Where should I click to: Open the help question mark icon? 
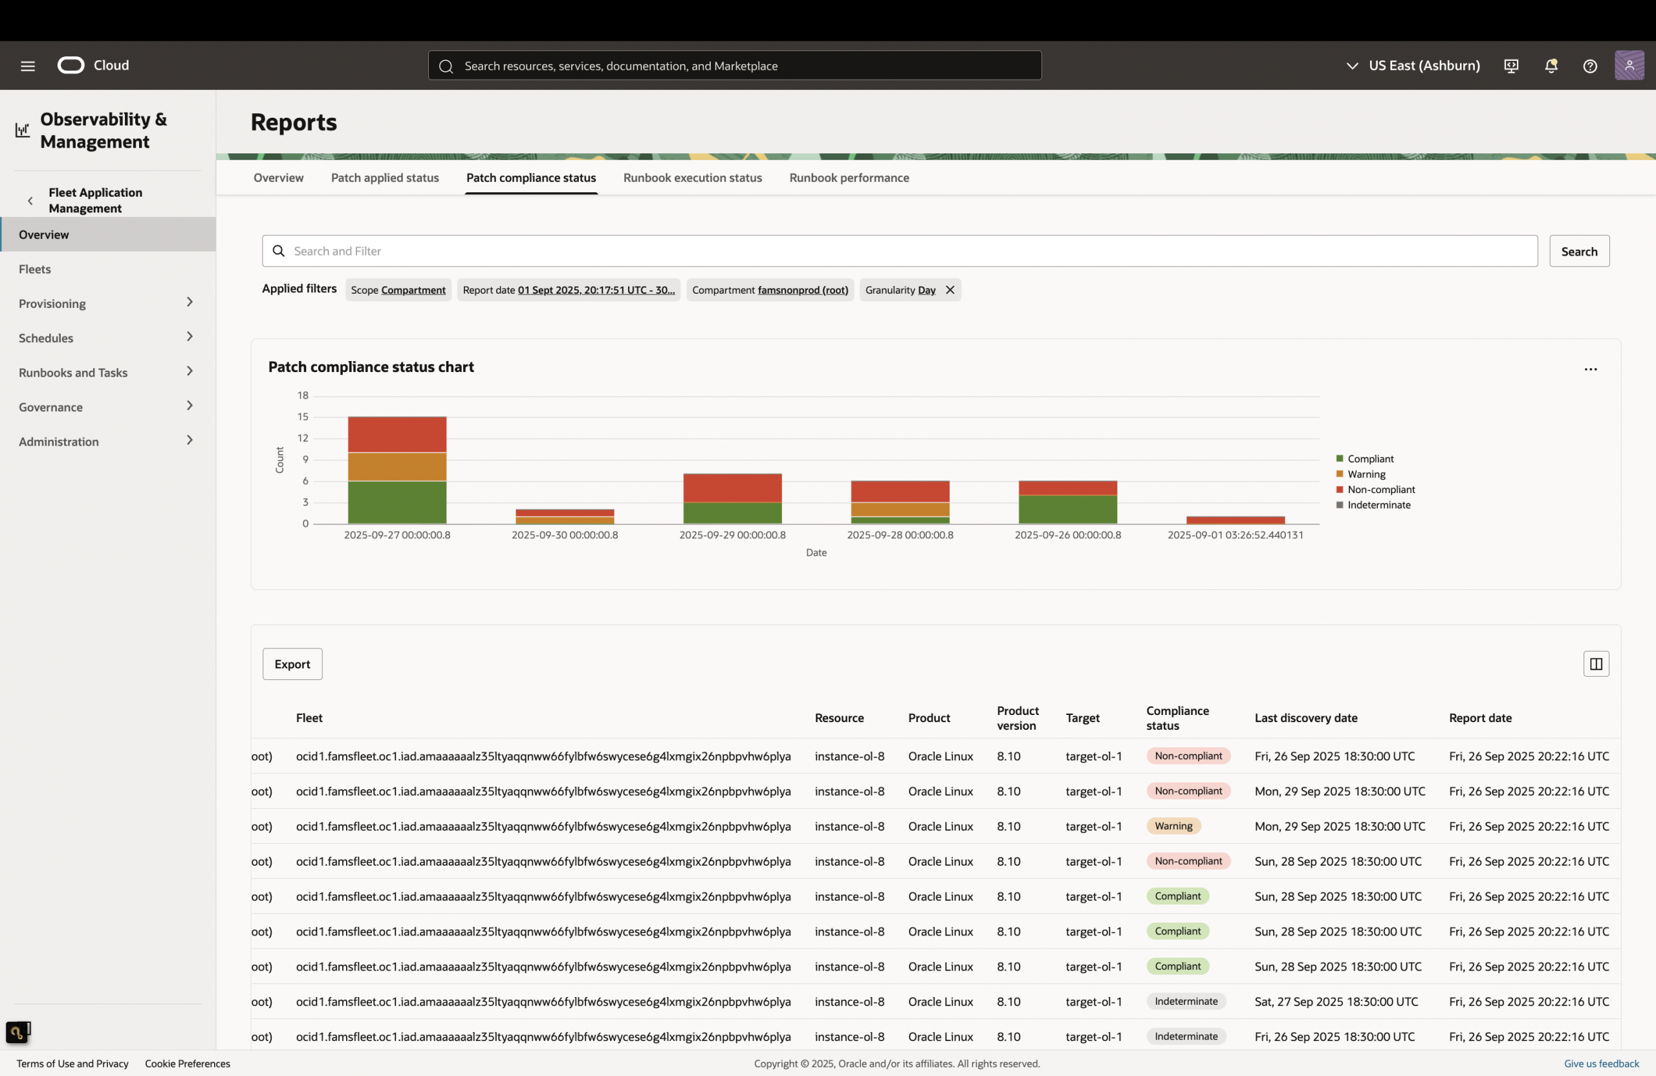[x=1590, y=65]
